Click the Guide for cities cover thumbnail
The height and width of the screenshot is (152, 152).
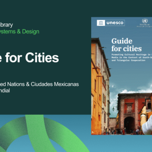[122, 76]
